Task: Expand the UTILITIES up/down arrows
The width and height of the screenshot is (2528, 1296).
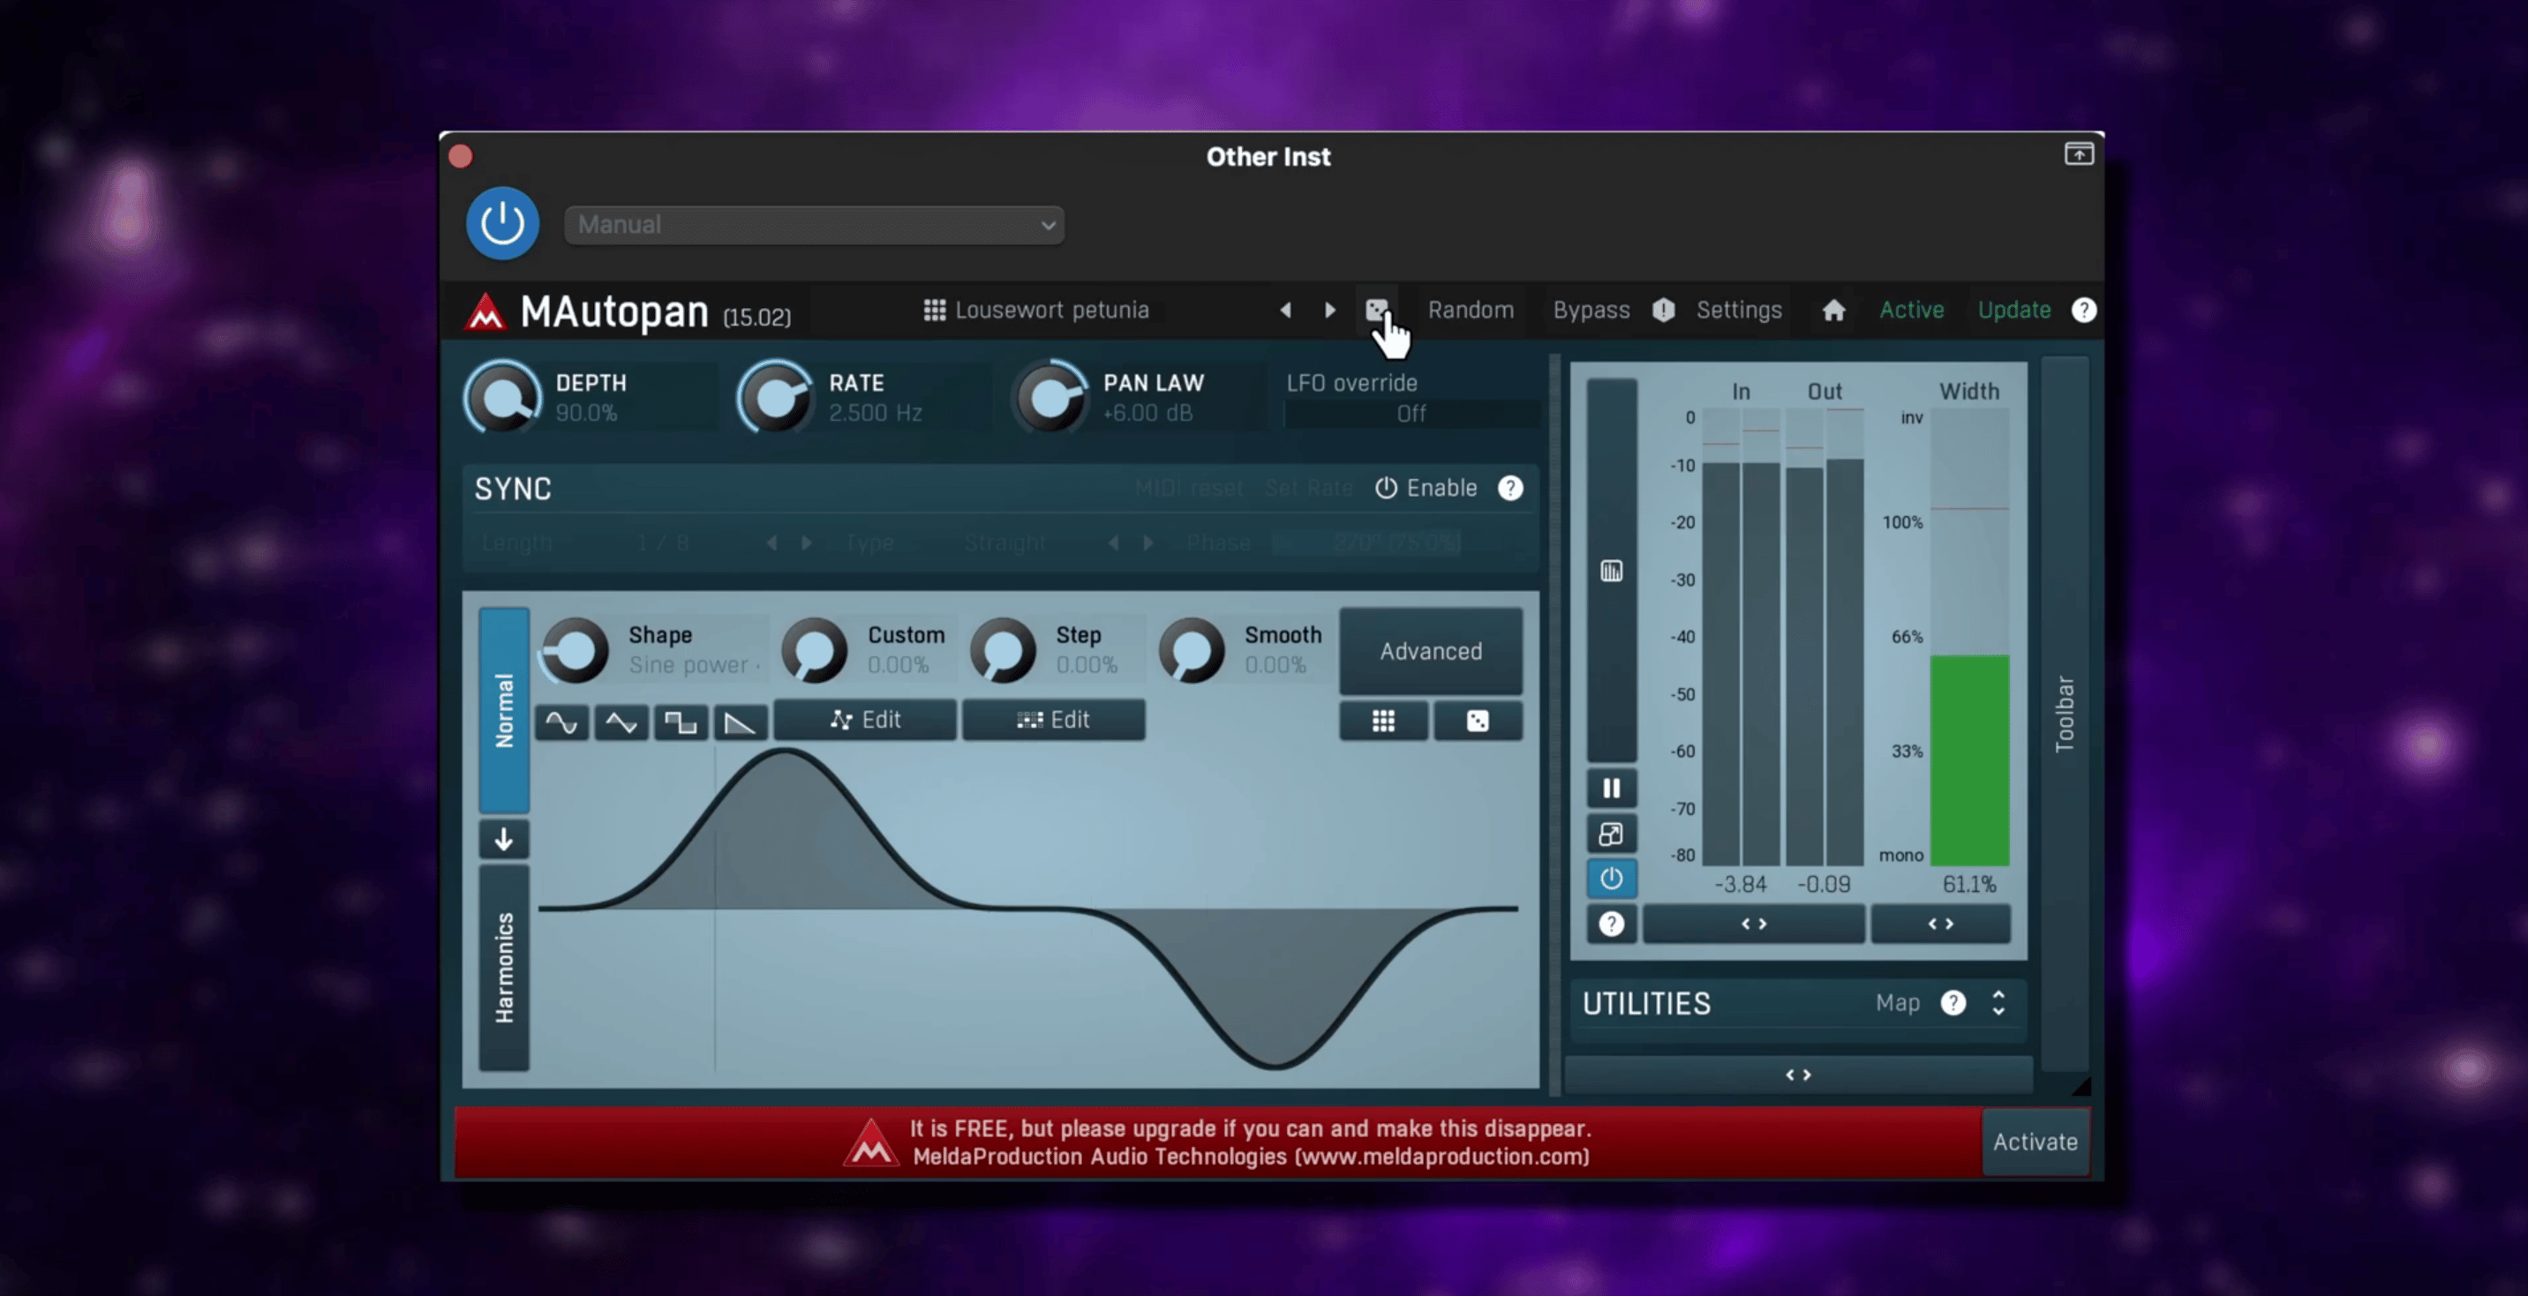Action: [1998, 1003]
